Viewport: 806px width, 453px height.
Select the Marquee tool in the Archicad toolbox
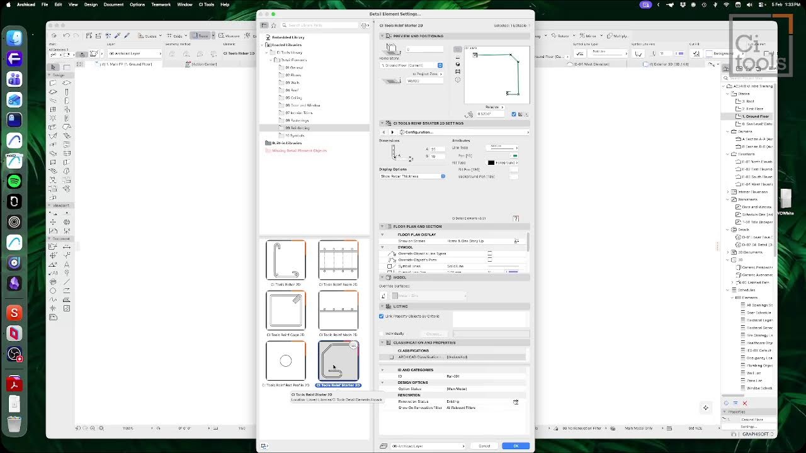click(x=67, y=67)
